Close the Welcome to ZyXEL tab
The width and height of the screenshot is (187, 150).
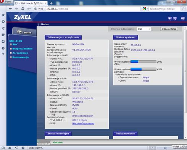click(45, 3)
